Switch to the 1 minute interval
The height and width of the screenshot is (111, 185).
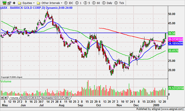(78, 3)
